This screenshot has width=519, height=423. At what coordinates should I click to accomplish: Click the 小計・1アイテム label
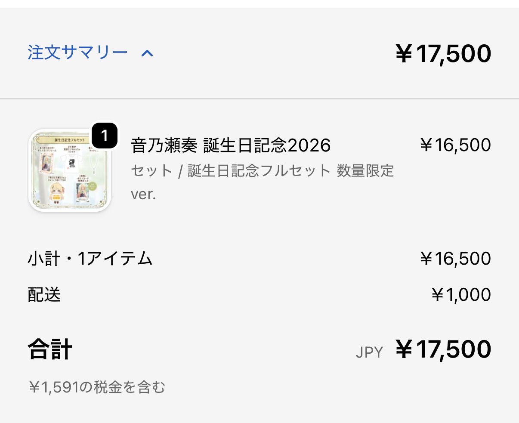pyautogui.click(x=90, y=259)
